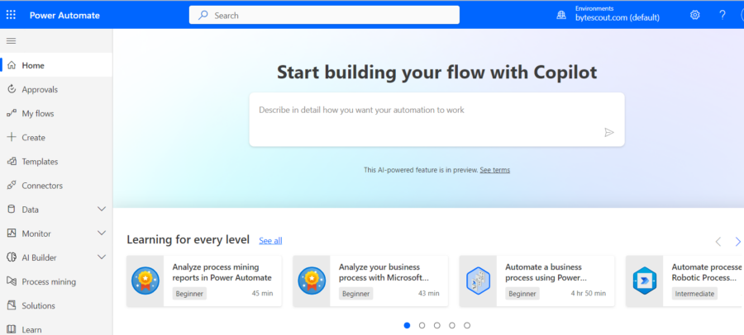Click the search magnifier icon
The width and height of the screenshot is (744, 335).
tap(203, 15)
